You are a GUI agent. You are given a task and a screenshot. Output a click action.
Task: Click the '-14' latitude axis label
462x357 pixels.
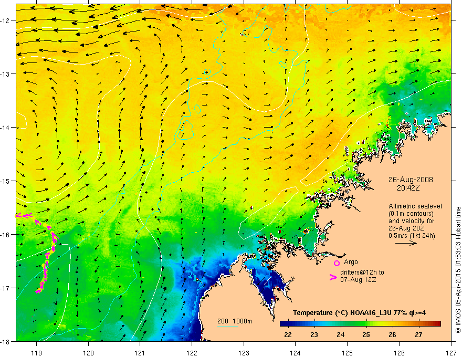click(5, 128)
